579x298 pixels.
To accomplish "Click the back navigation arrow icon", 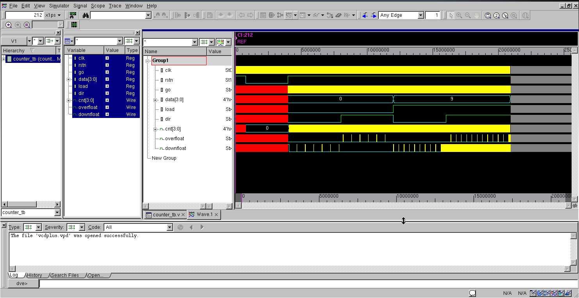I will pos(242,15).
